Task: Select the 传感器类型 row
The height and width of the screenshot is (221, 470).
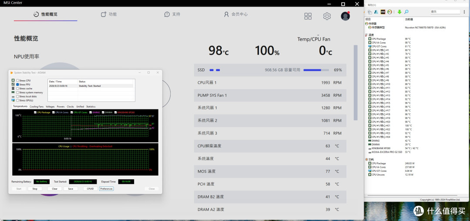Action: pyautogui.click(x=408, y=27)
